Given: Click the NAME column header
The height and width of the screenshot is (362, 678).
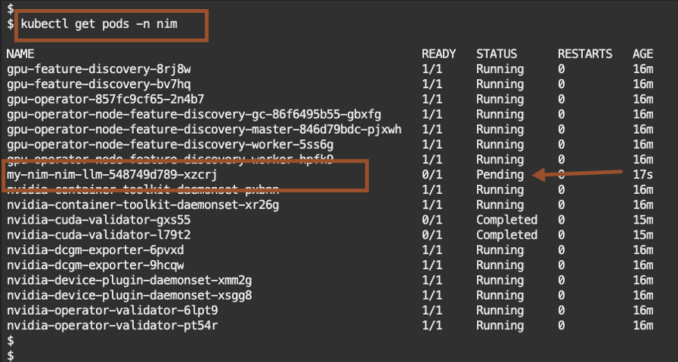Looking at the screenshot, I should [x=21, y=54].
